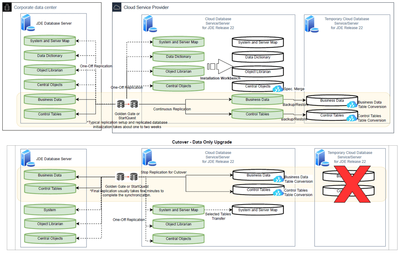Click the Installation Workbench arrow icon
The height and width of the screenshot is (253, 402).
(x=220, y=67)
